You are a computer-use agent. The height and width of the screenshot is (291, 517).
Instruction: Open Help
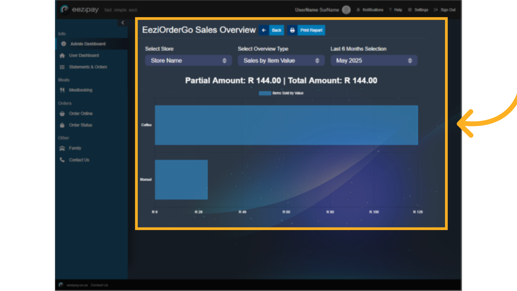tap(398, 10)
